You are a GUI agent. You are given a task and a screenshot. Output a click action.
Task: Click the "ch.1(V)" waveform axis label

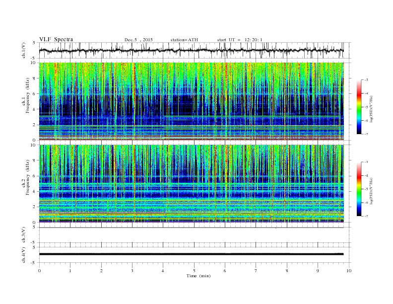point(24,50)
